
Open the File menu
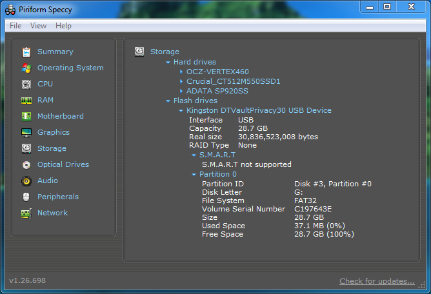(15, 26)
